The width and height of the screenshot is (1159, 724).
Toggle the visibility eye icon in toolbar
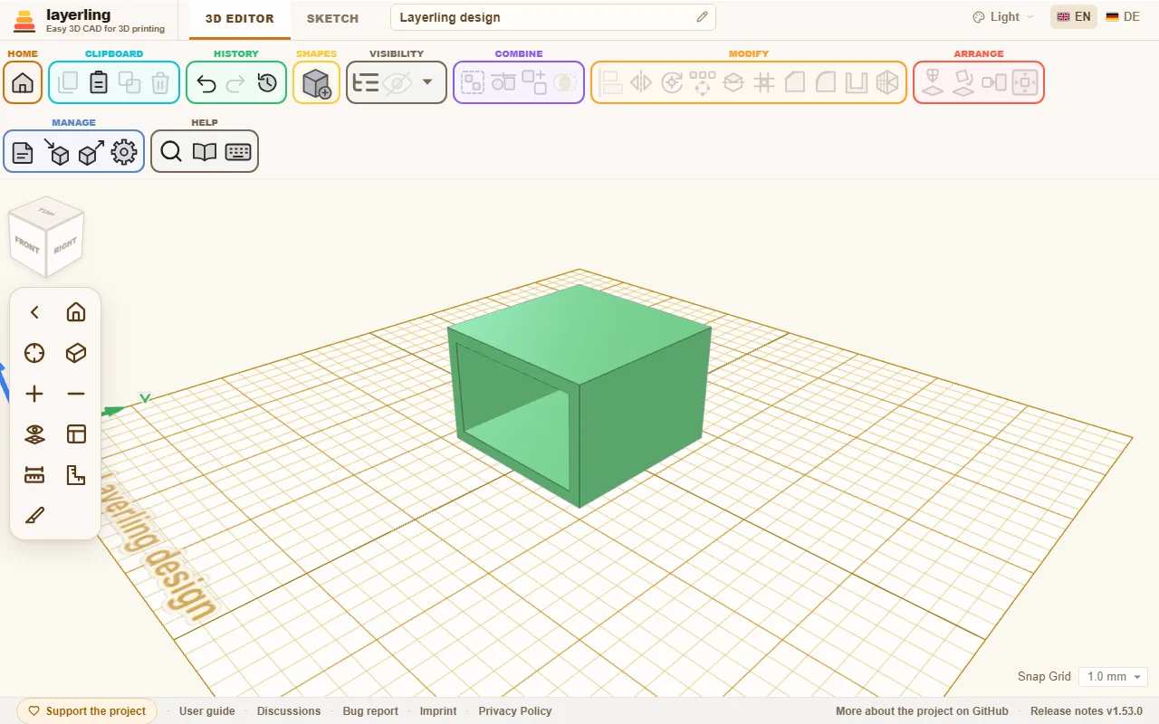pos(397,83)
